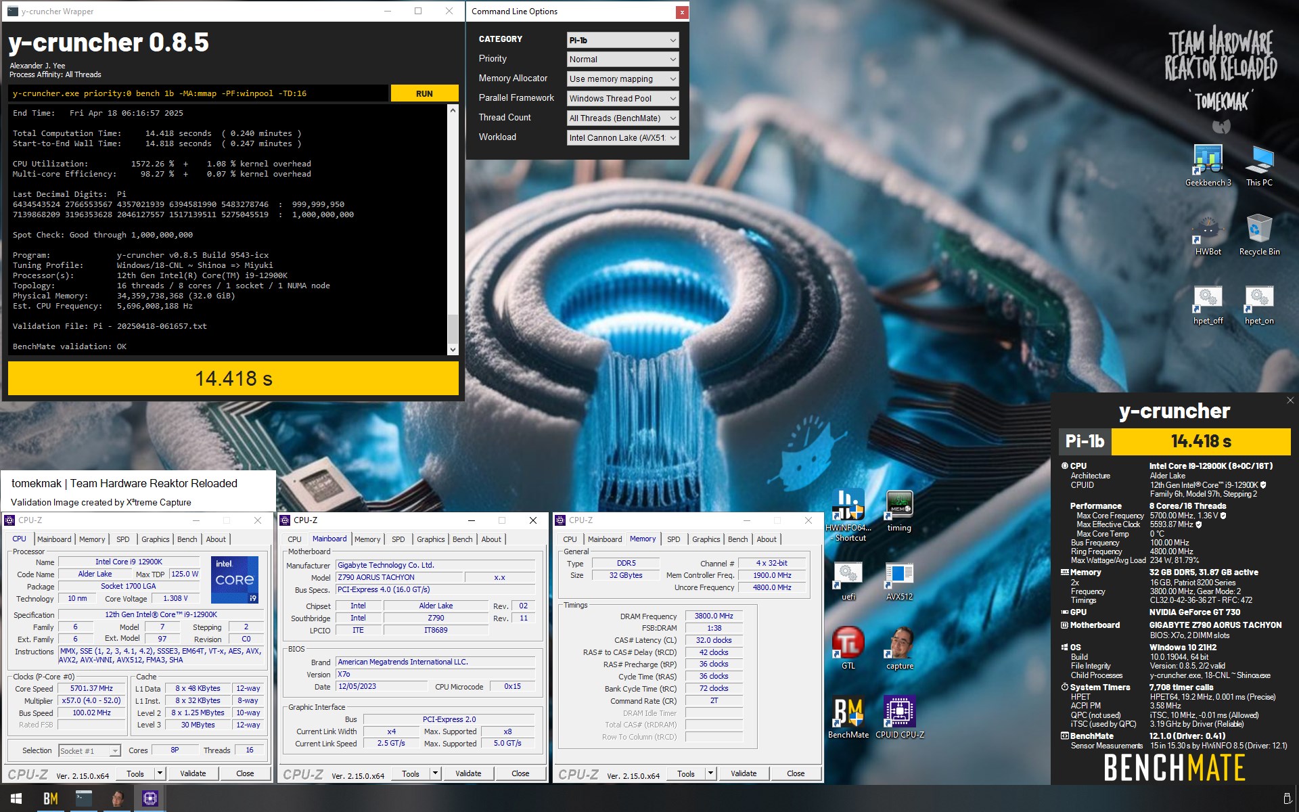Open the AVX512 desktop shortcut
The image size is (1299, 812).
(899, 581)
